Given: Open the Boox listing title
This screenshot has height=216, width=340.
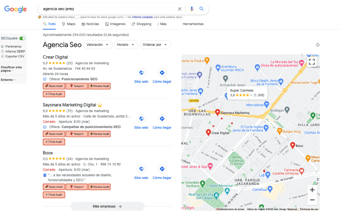Looking at the screenshot, I should [x=48, y=153].
